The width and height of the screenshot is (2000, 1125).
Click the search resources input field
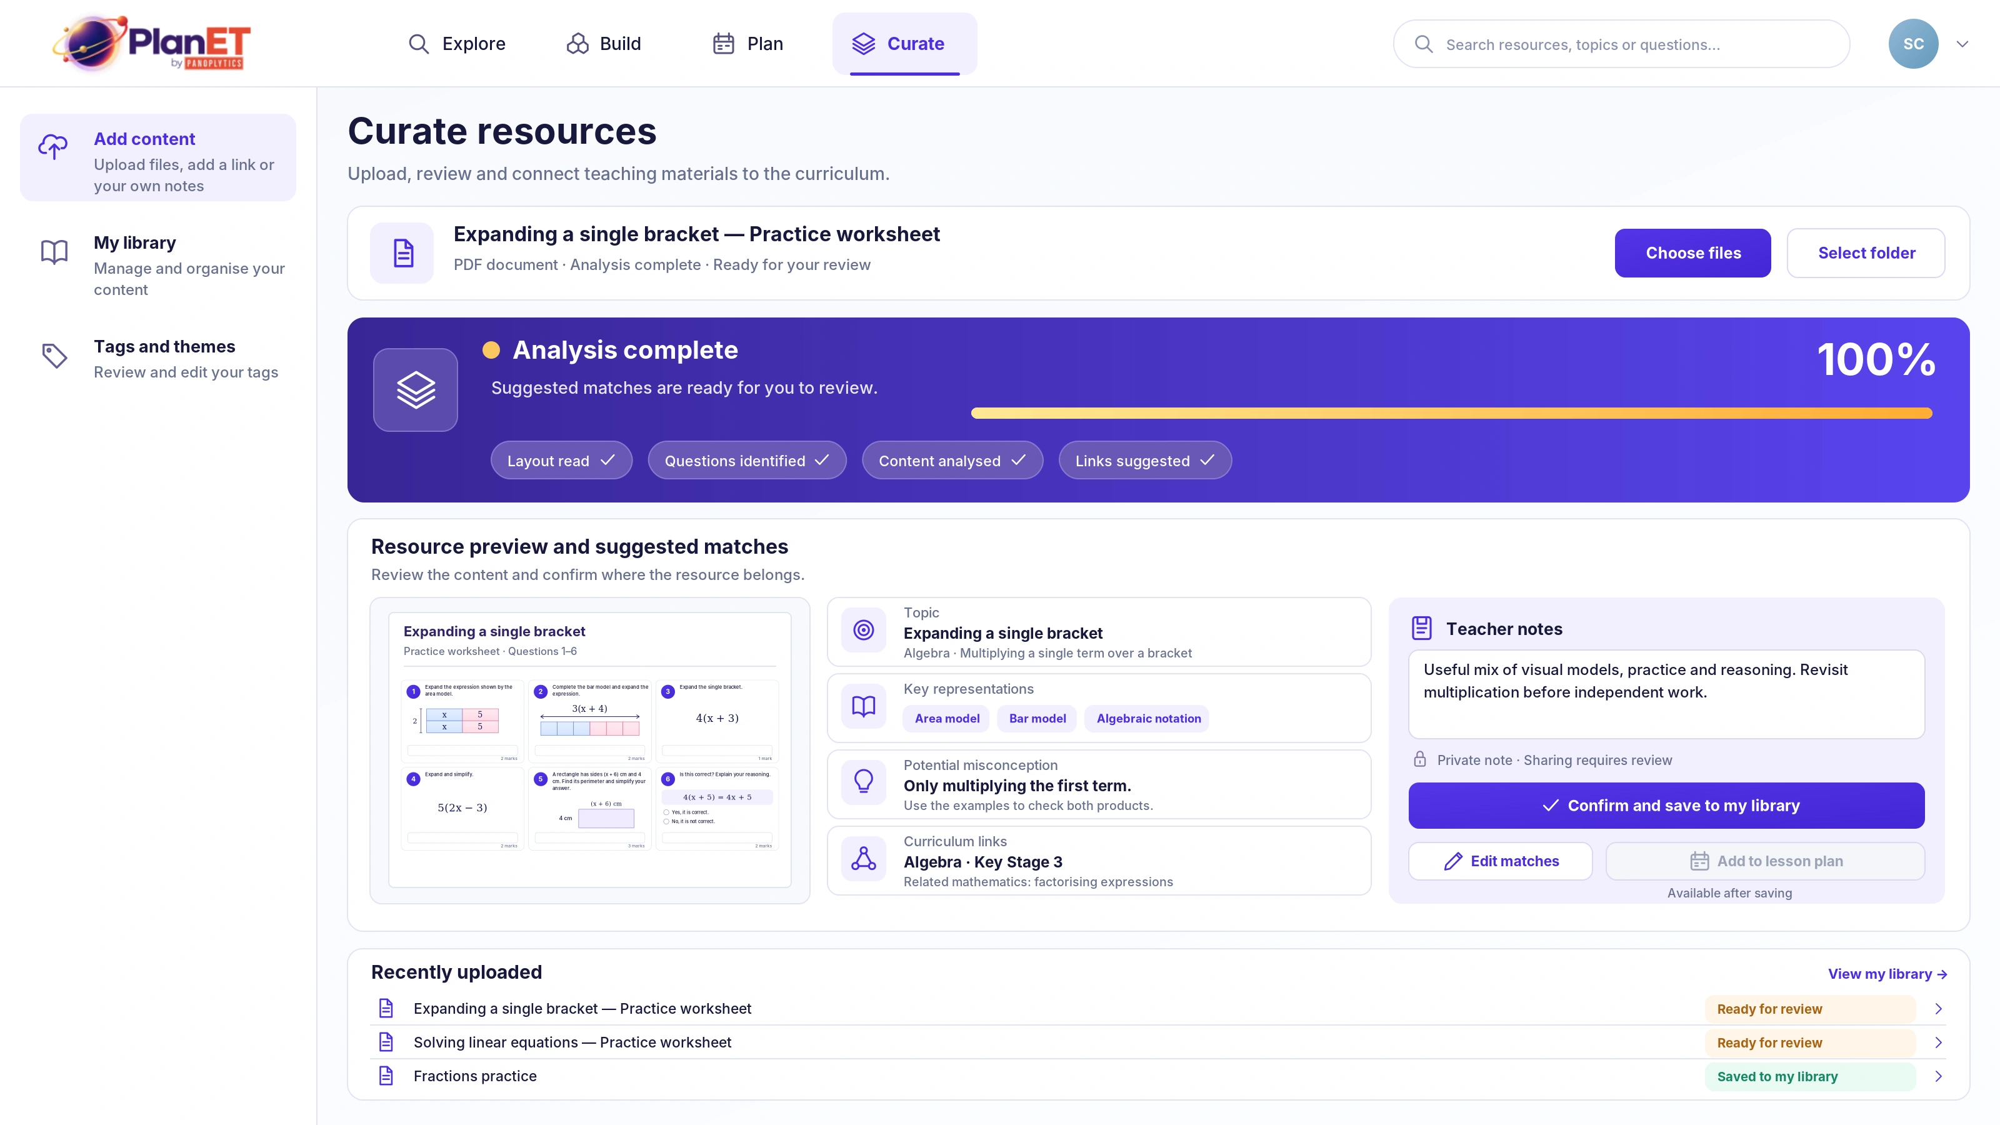click(x=1621, y=44)
